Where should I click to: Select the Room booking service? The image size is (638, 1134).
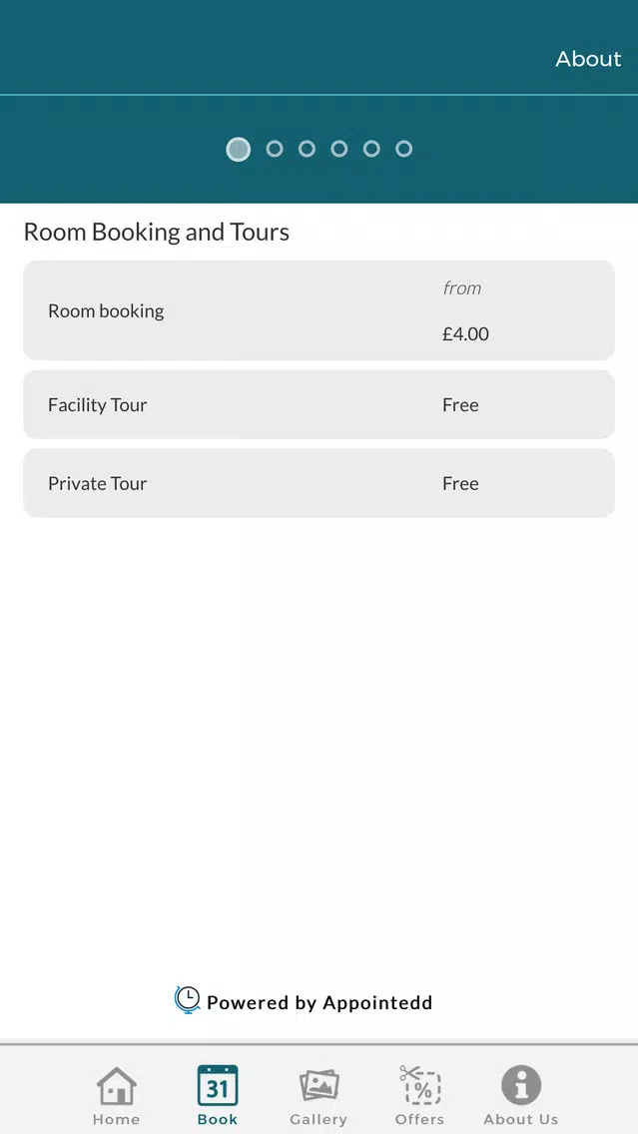[106, 310]
